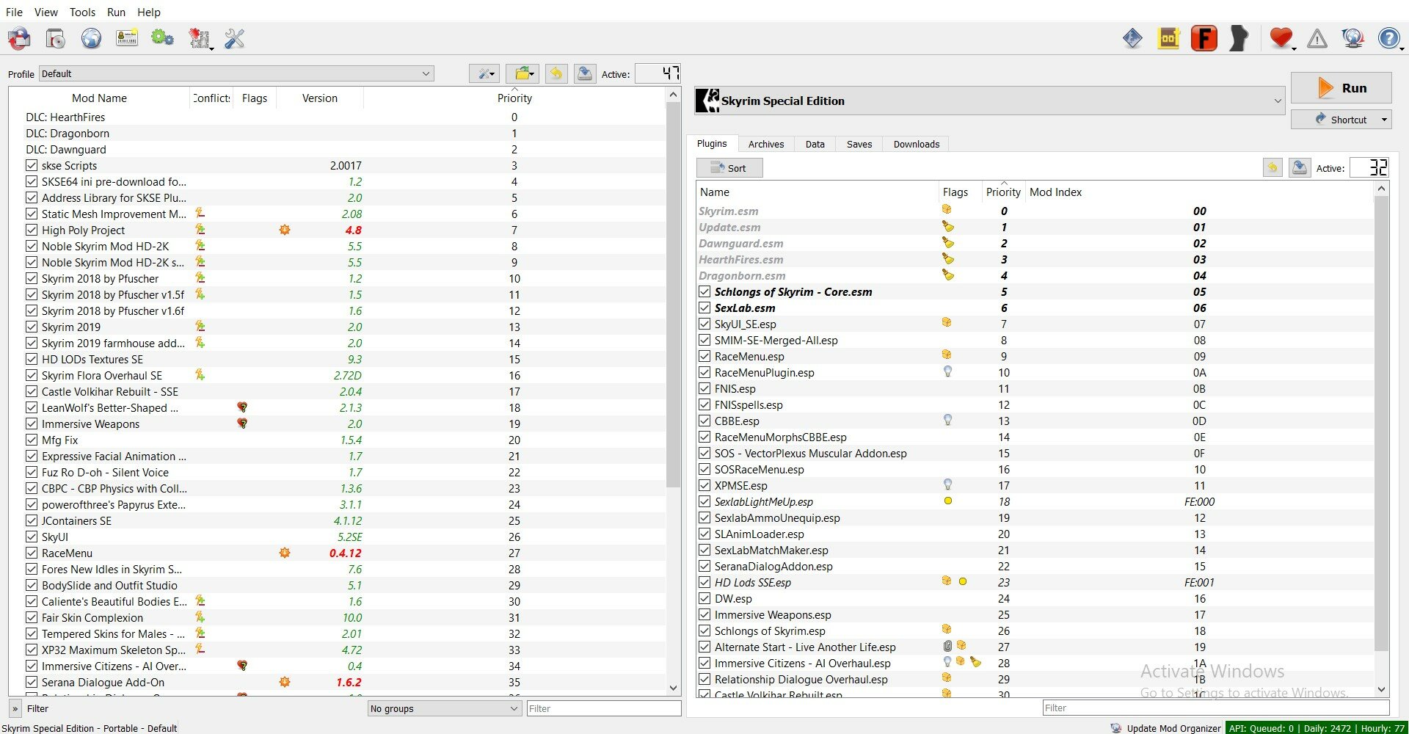1409x734 pixels.
Task: Click the yellow dot flag on SexlabLightMeUp.esp
Action: tap(947, 501)
